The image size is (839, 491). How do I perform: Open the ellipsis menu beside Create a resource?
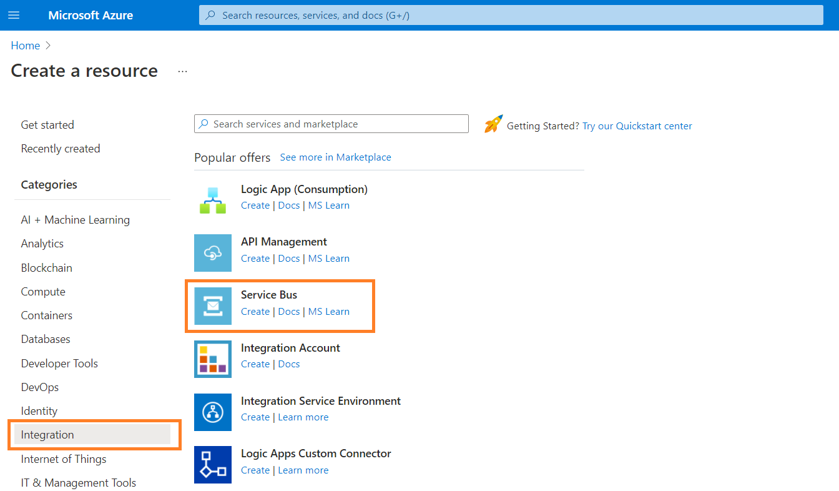tap(182, 71)
